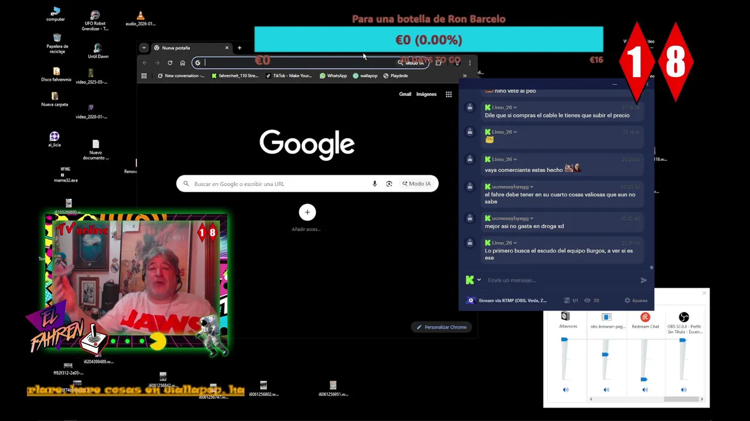This screenshot has height=421, width=750.
Task: Open the Chrome apps grid in bookmarks bar
Action: point(144,75)
